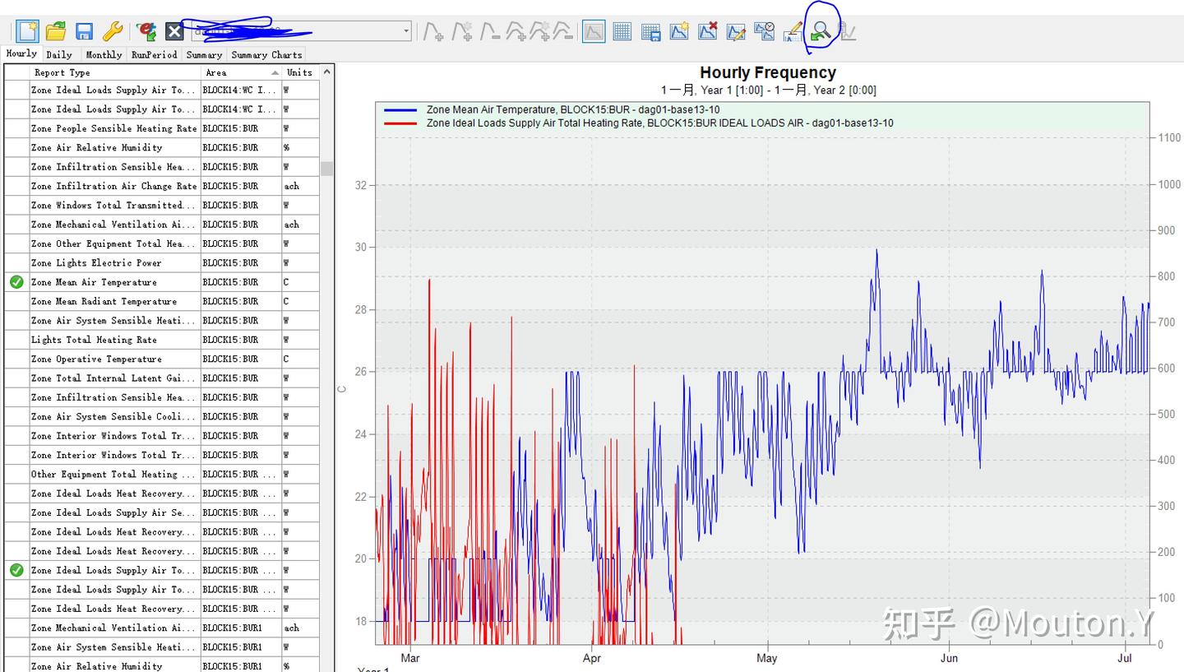The image size is (1184, 672).
Task: Click the Save floppy disk icon
Action: coord(84,31)
